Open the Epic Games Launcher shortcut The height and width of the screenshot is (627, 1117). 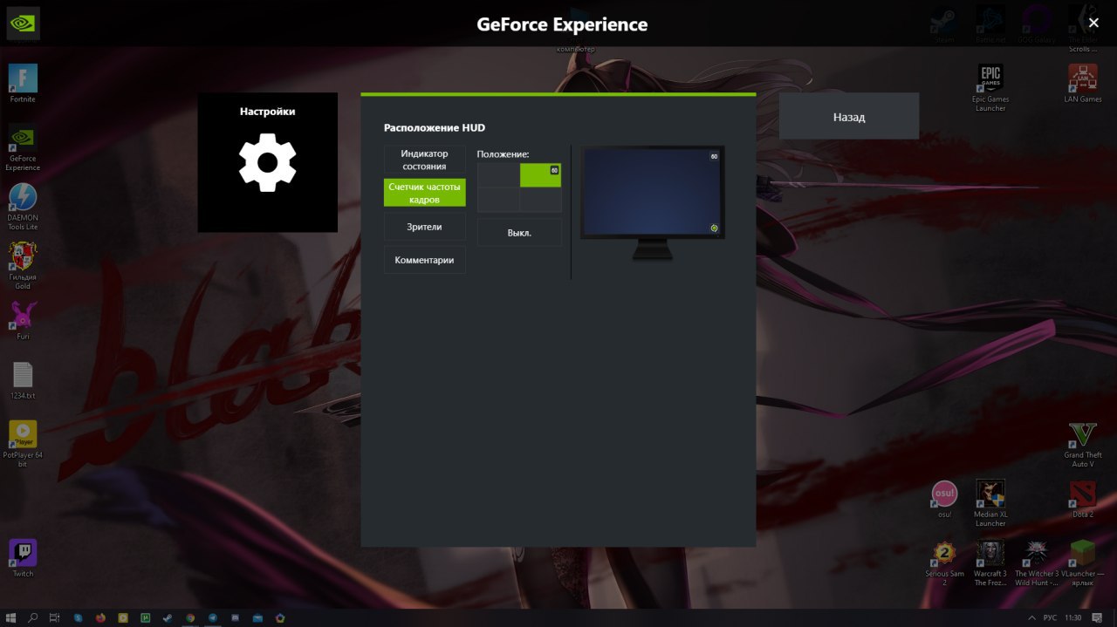tap(990, 88)
